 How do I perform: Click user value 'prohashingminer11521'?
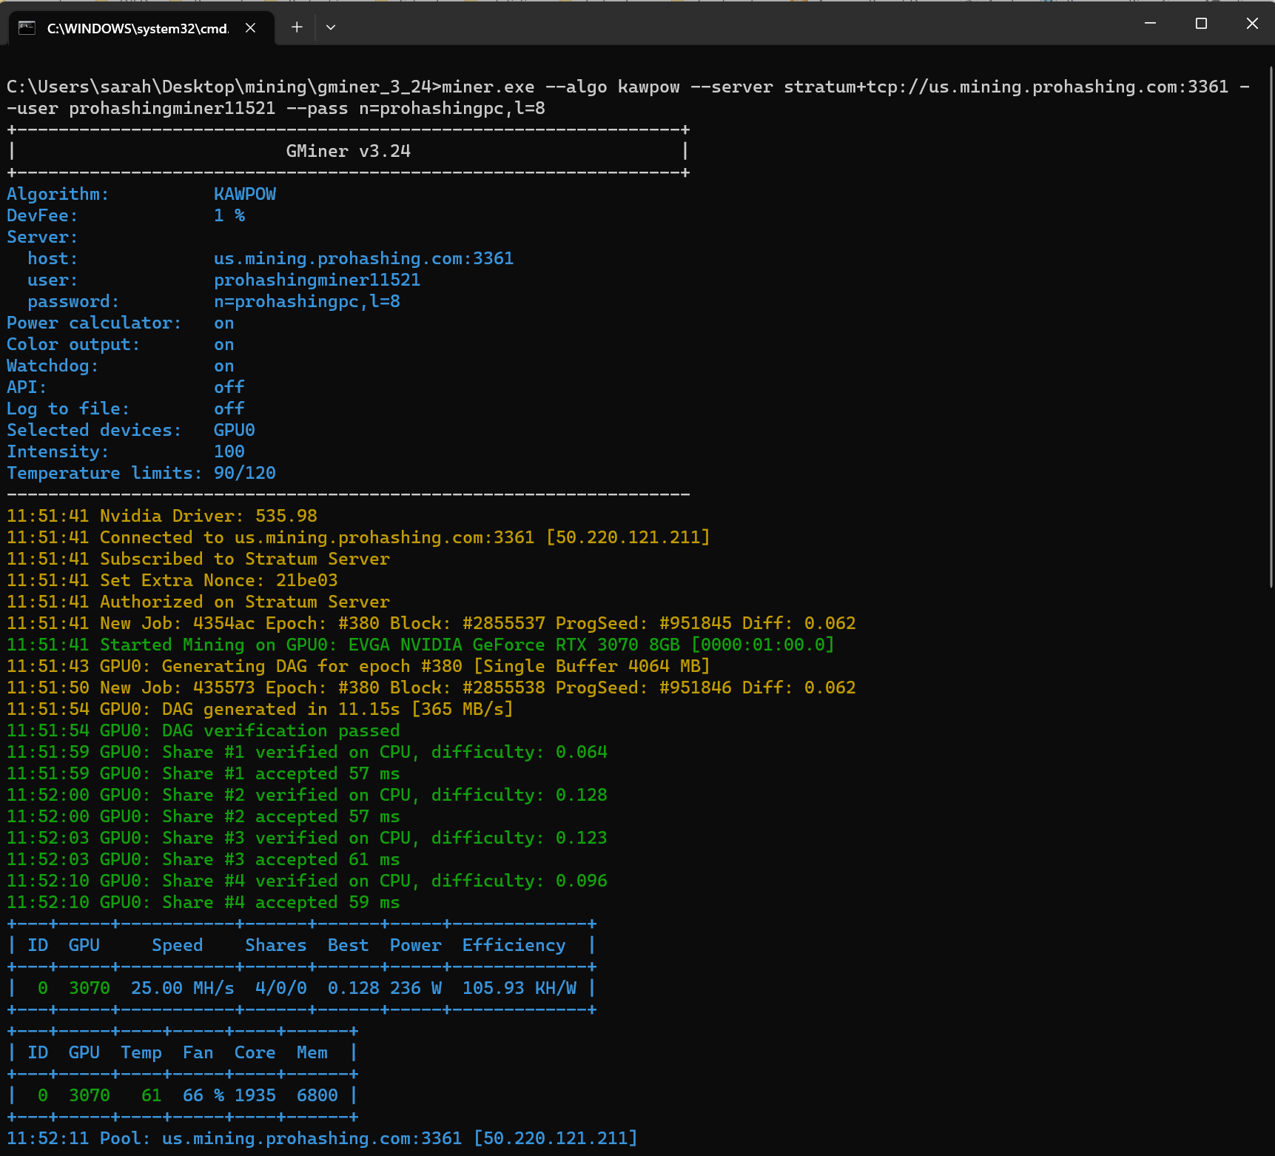pyautogui.click(x=317, y=280)
